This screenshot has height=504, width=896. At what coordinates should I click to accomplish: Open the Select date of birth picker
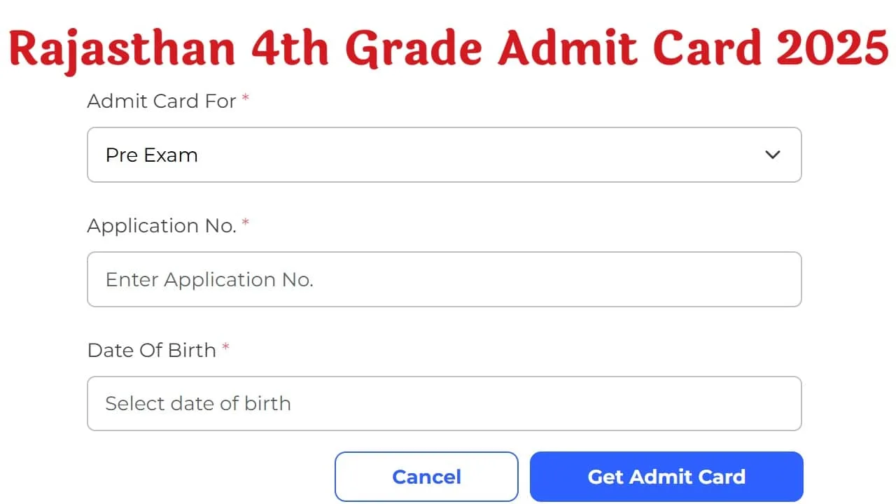444,403
